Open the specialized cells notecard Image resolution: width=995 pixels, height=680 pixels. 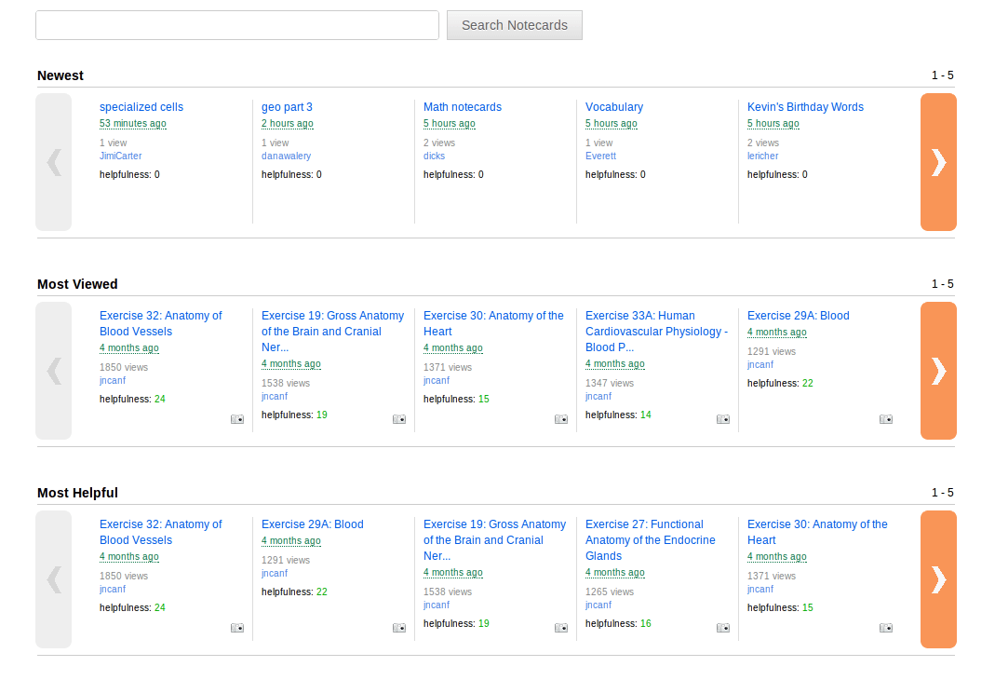click(x=141, y=107)
